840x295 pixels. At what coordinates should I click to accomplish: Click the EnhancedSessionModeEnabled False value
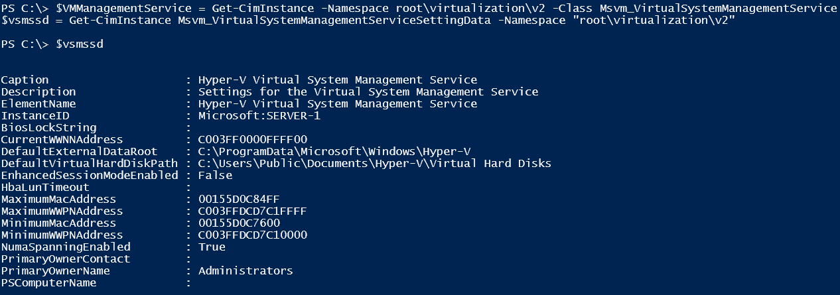tap(216, 176)
